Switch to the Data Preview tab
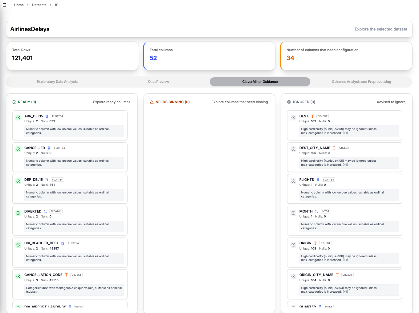The height and width of the screenshot is (313, 419). [158, 82]
